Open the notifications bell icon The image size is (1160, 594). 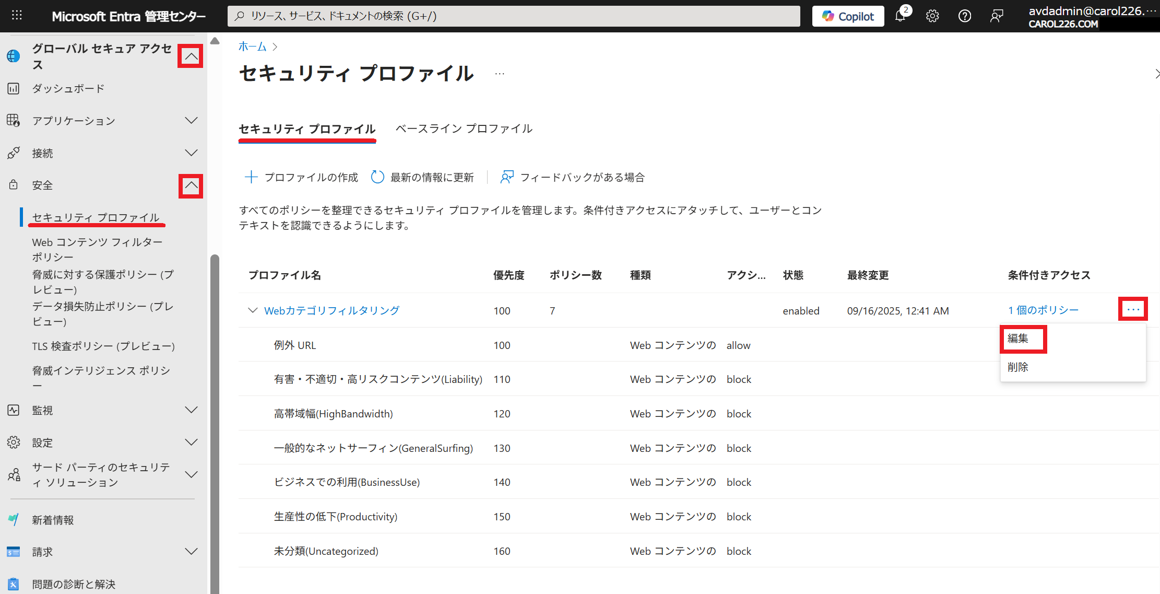(900, 16)
